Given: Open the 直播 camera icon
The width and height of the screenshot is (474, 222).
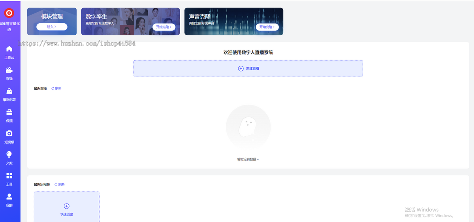Looking at the screenshot, I should (x=9, y=70).
